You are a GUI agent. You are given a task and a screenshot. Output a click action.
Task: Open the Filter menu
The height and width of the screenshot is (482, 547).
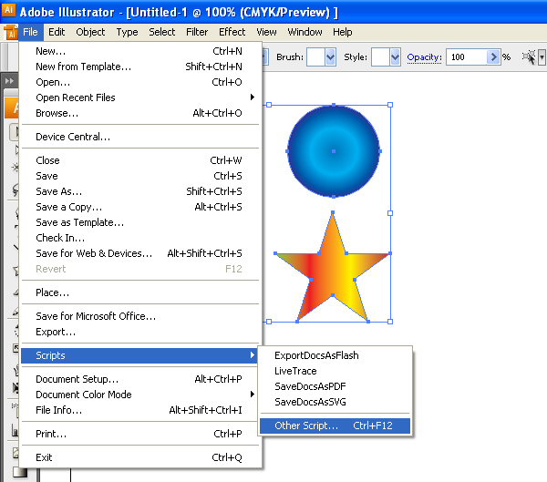[x=197, y=32]
